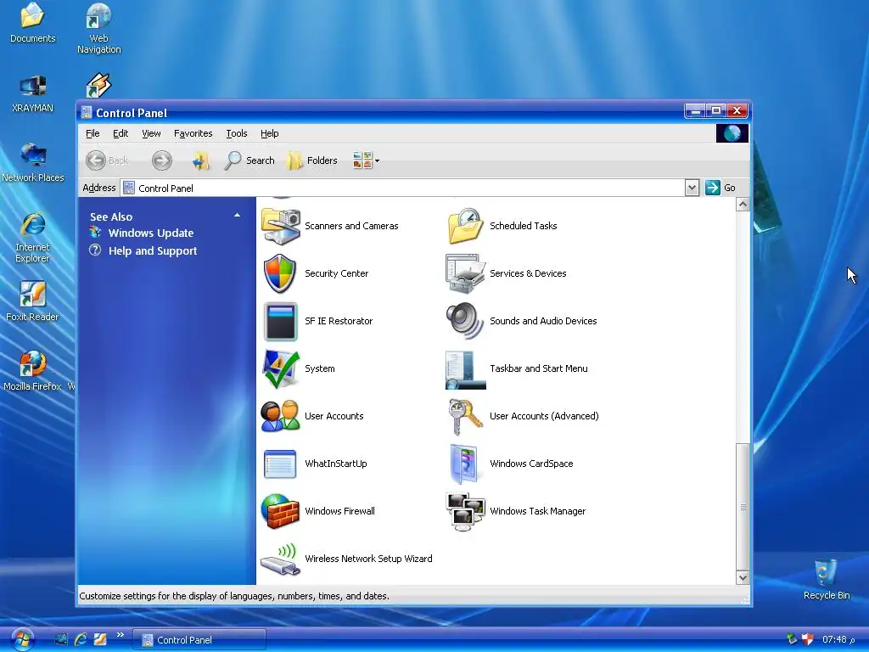Click the Forward arrow toolbar button

(x=162, y=160)
